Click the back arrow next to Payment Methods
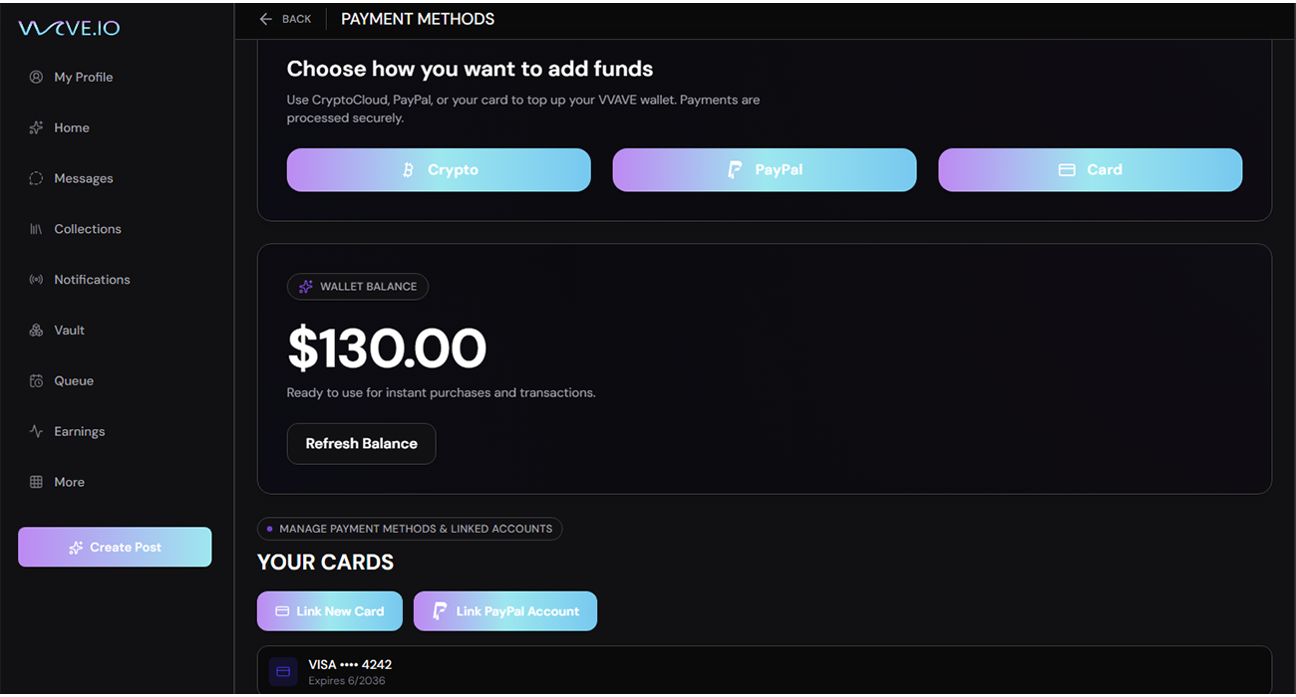 click(265, 18)
